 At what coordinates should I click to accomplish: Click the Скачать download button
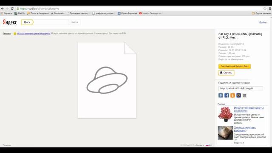click(x=226, y=73)
